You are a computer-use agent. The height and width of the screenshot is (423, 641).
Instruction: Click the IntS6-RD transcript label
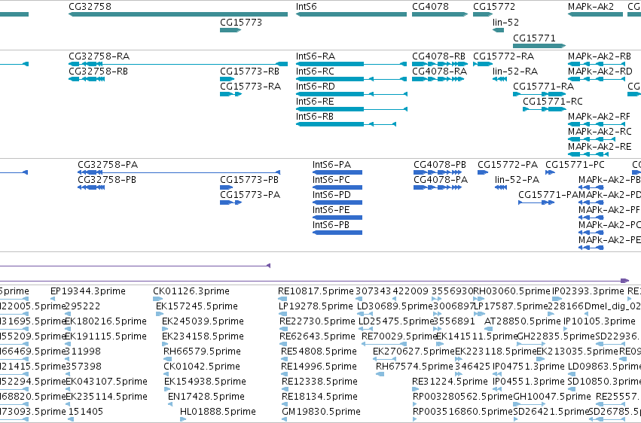click(315, 87)
